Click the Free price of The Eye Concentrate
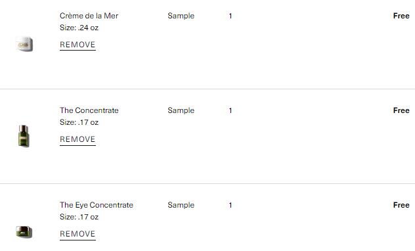 [x=401, y=204]
